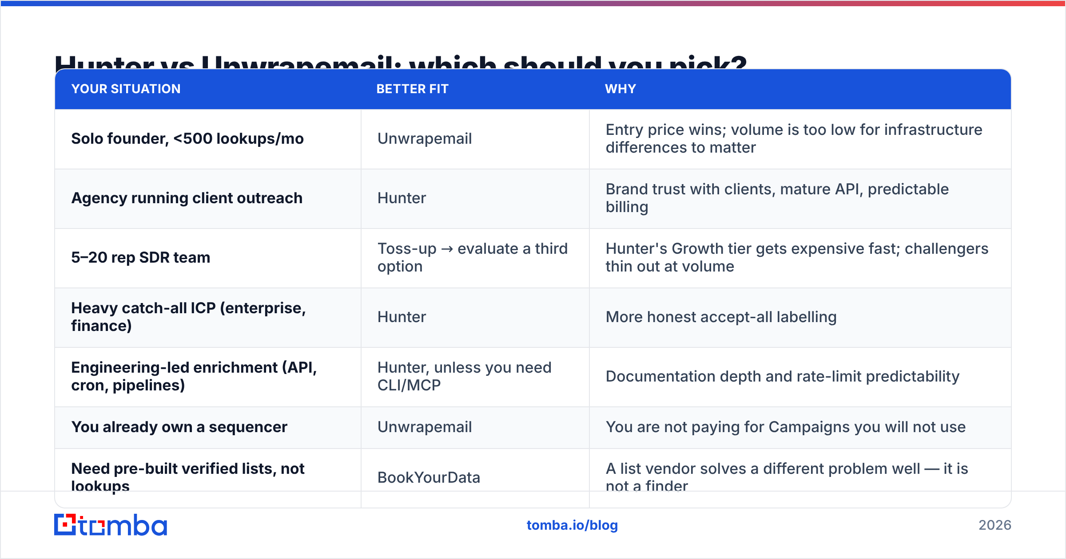Click the '2026' year label
The height and width of the screenshot is (559, 1066).
[995, 525]
